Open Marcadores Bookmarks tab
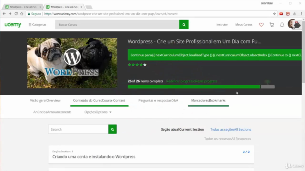This screenshot has height=171, width=305. (208, 100)
